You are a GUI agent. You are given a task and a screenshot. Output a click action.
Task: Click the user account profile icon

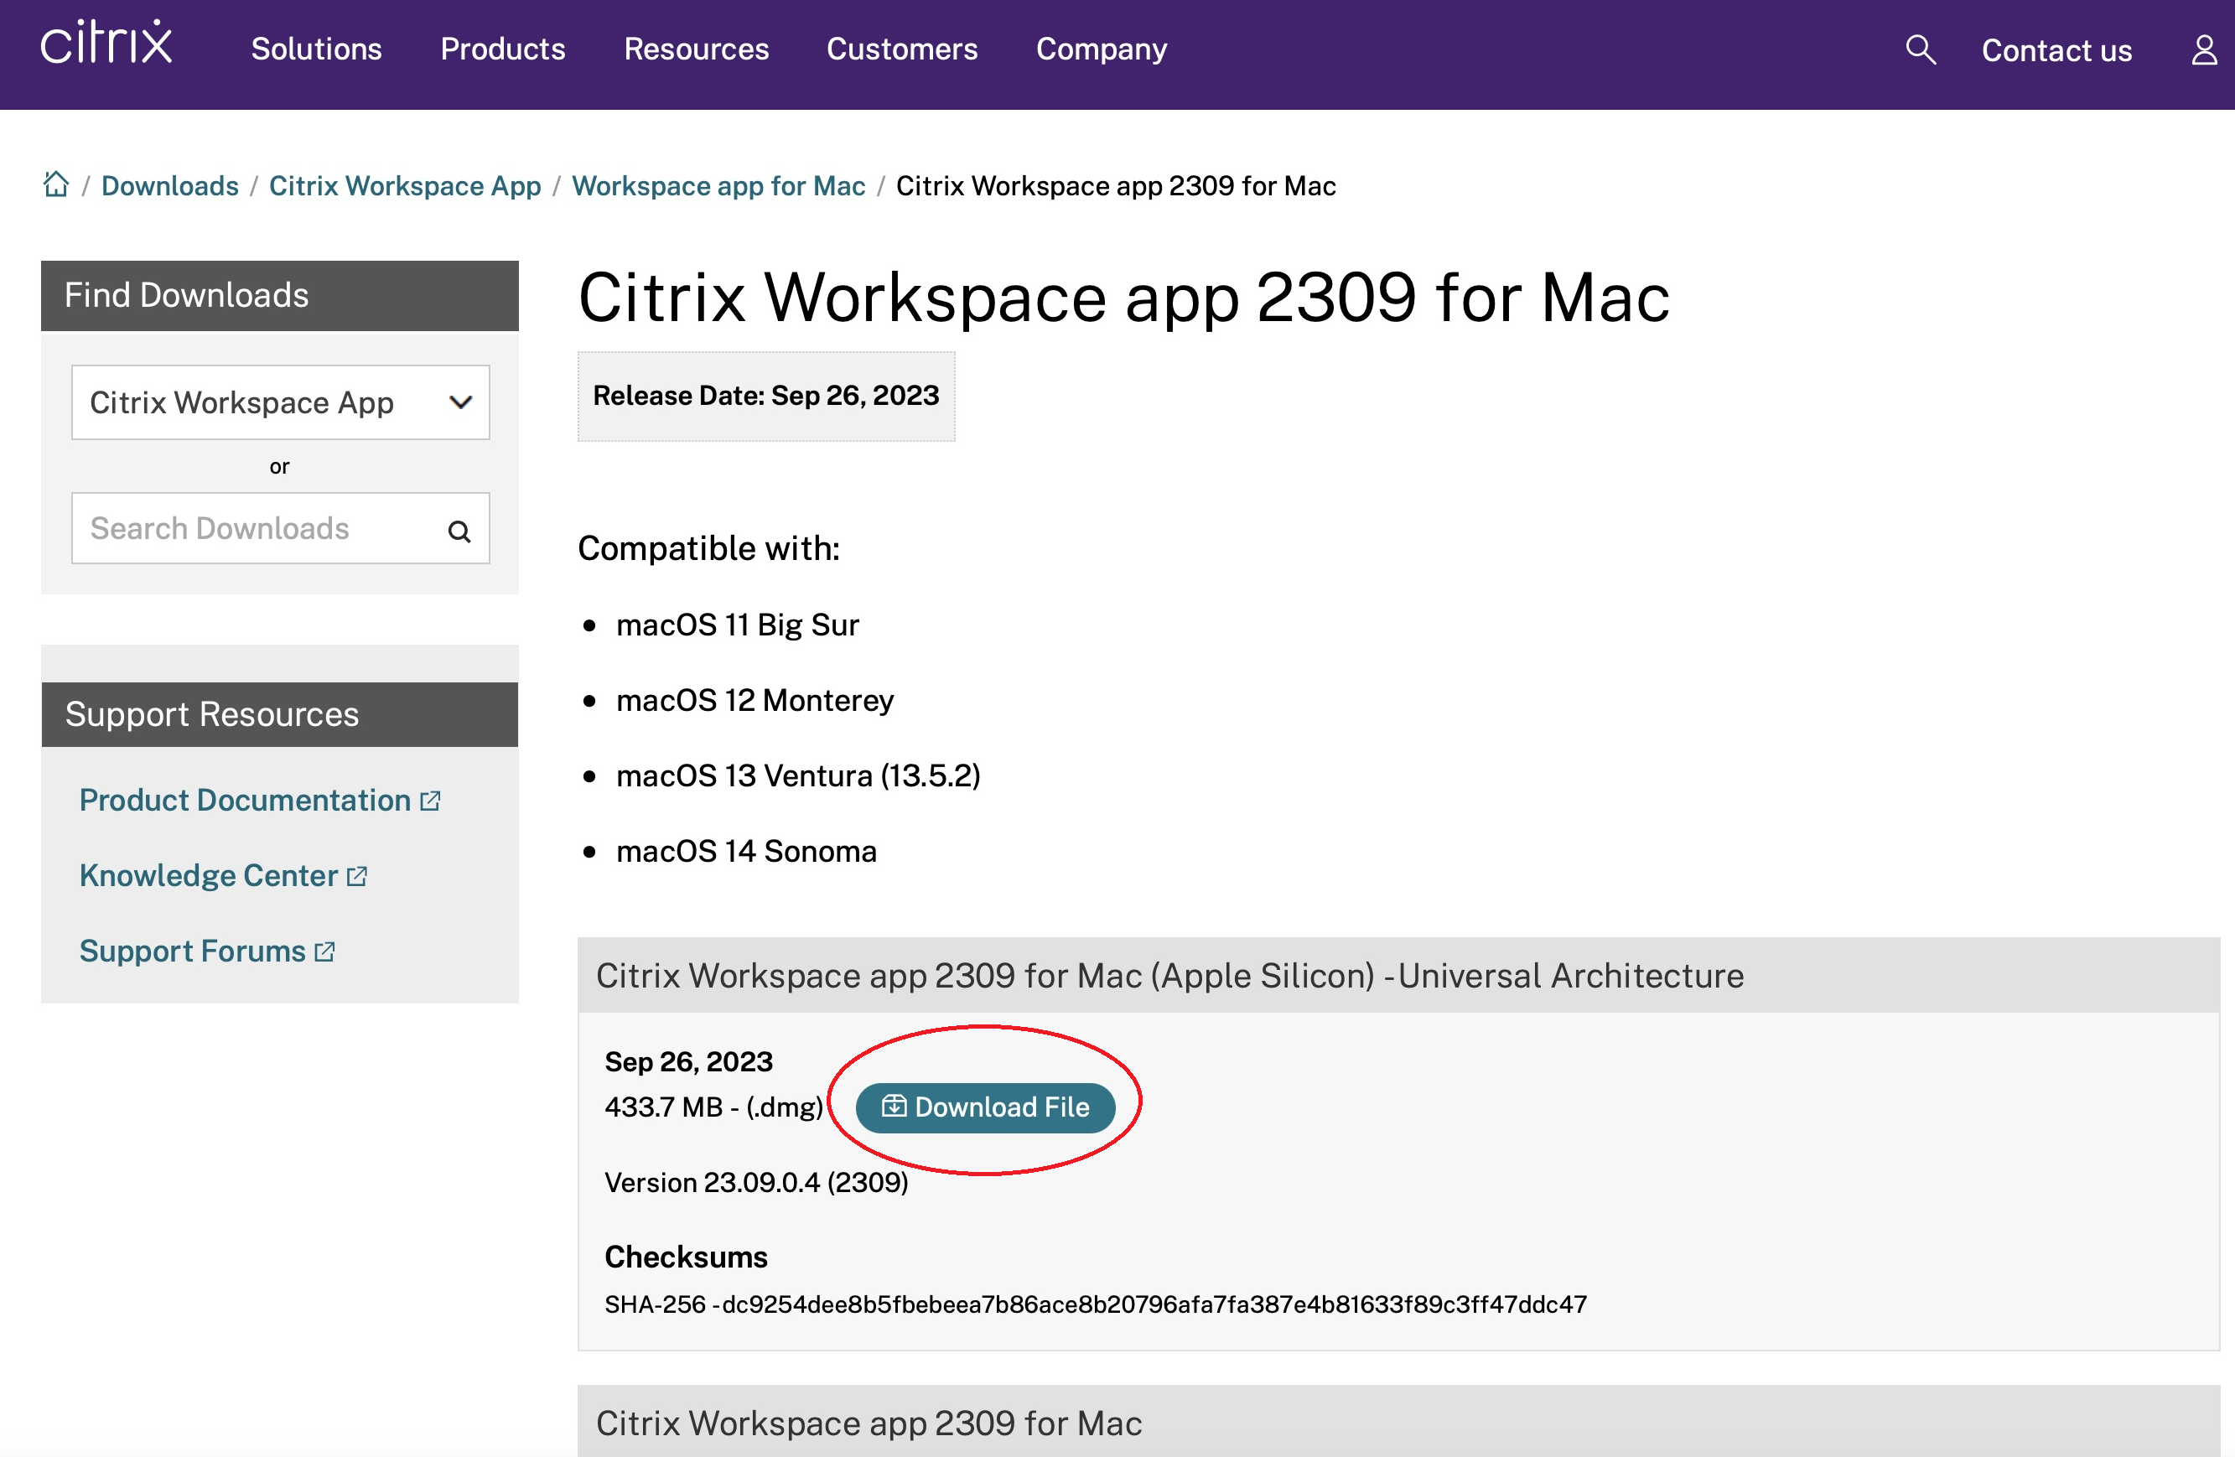pos(2204,49)
